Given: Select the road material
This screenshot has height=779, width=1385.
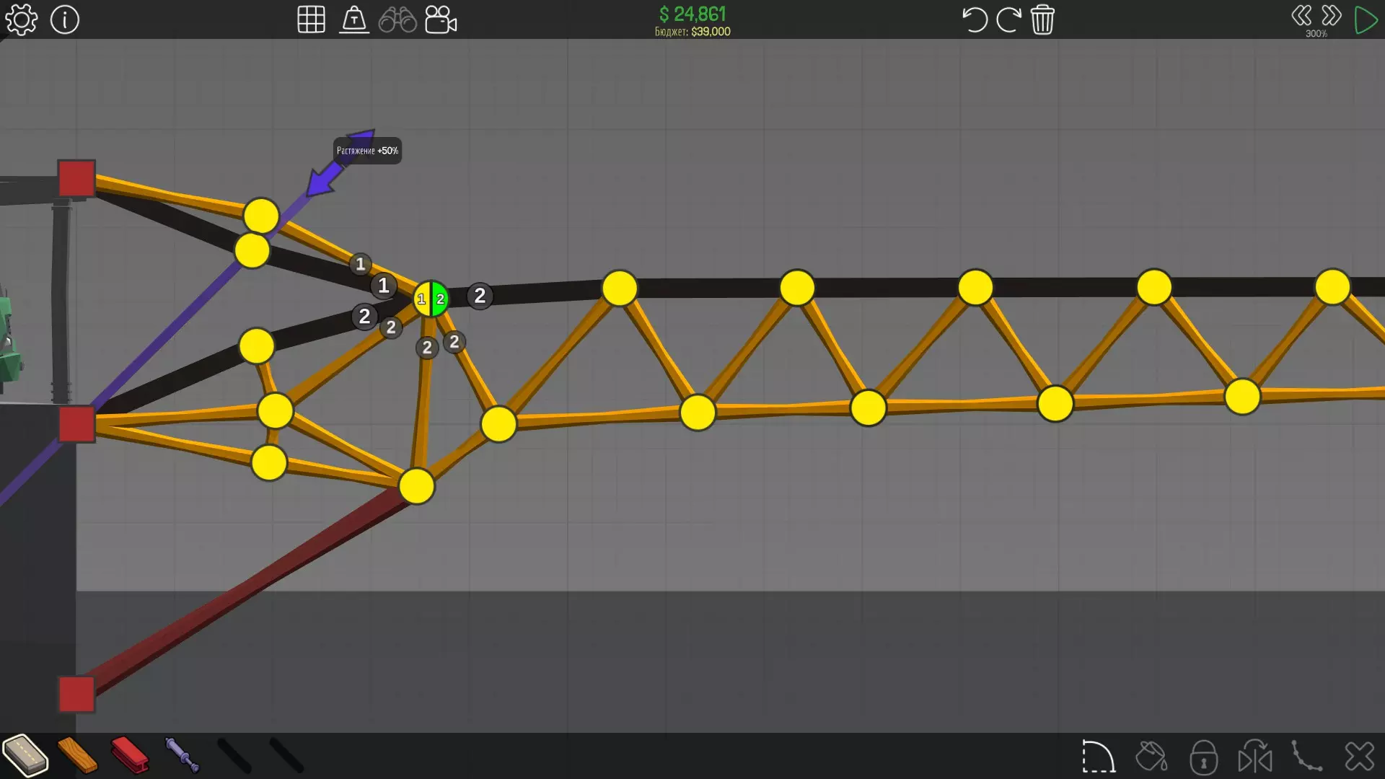Looking at the screenshot, I should tap(25, 755).
